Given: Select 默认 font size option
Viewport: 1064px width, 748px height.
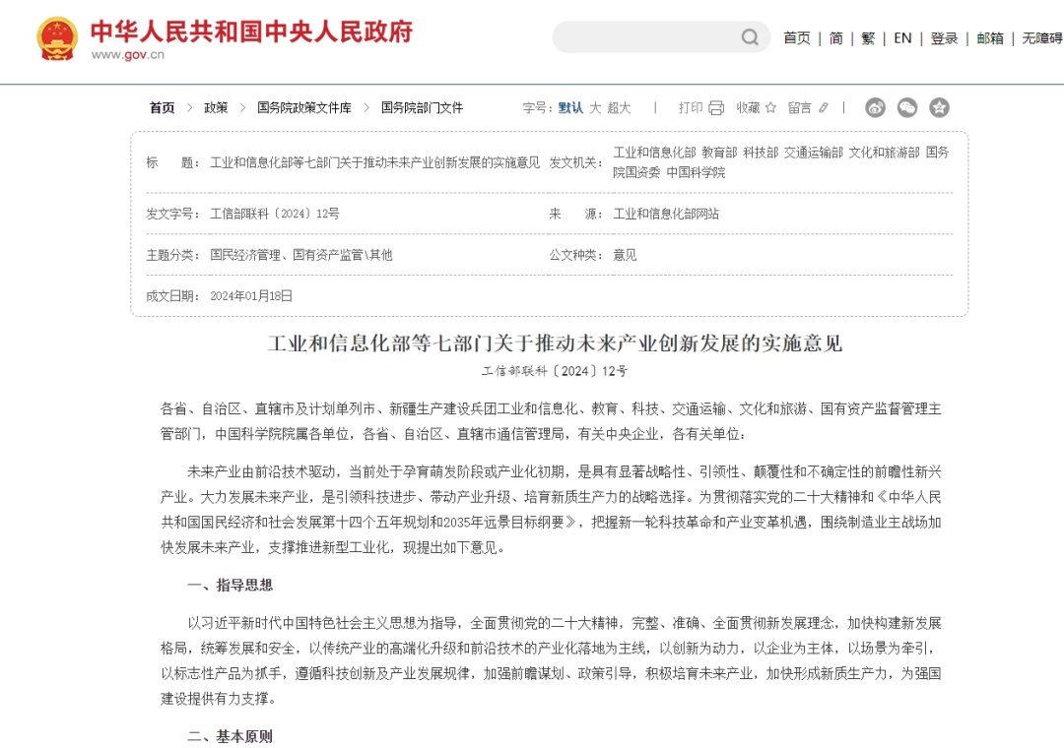Looking at the screenshot, I should (x=570, y=108).
